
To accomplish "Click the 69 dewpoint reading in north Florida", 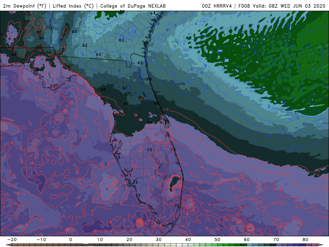I will (149, 122).
